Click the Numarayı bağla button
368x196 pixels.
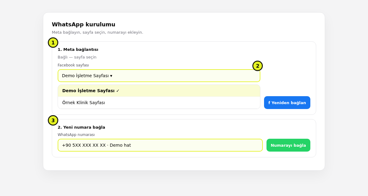pos(288,145)
